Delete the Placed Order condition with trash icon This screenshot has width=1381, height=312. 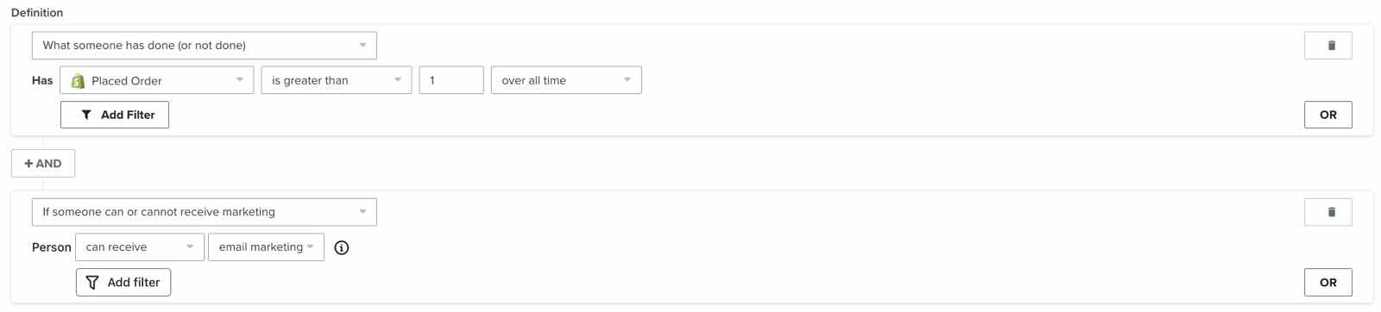tap(1327, 46)
